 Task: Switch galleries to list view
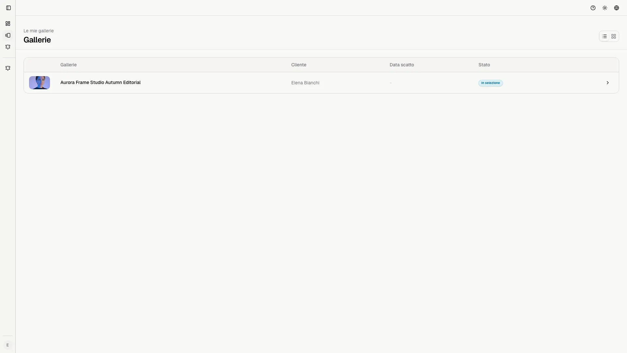[x=604, y=36]
